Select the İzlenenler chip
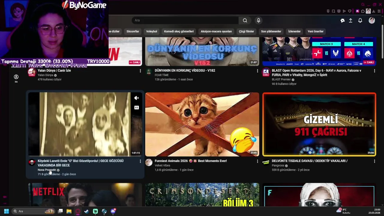This screenshot has width=384, height=216. coord(294,31)
